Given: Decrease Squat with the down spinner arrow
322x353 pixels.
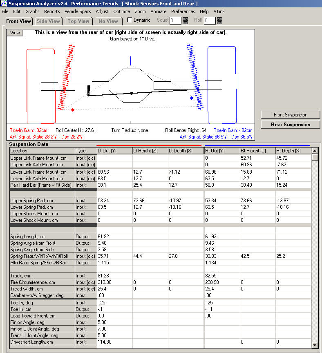Looking at the screenshot, I should click(186, 22).
